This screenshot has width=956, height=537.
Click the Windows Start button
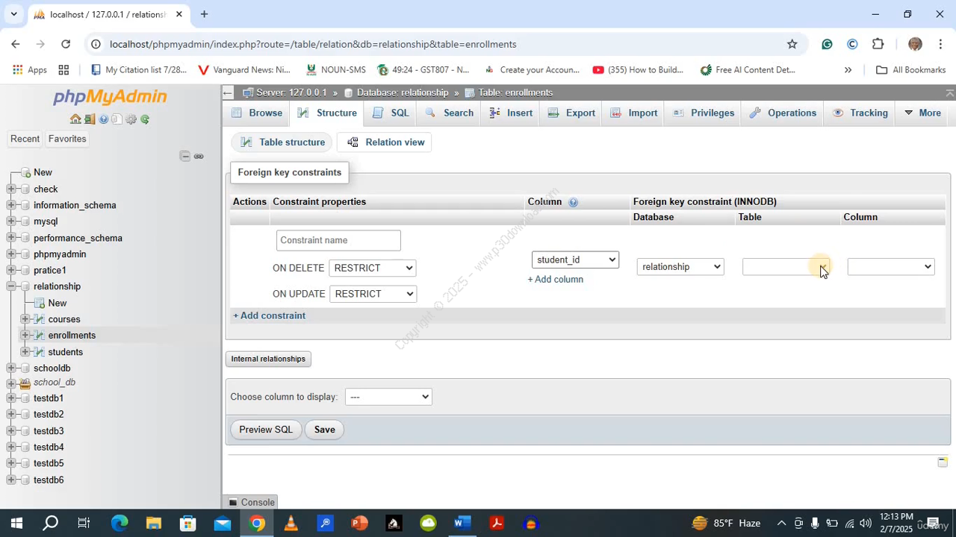[16, 524]
